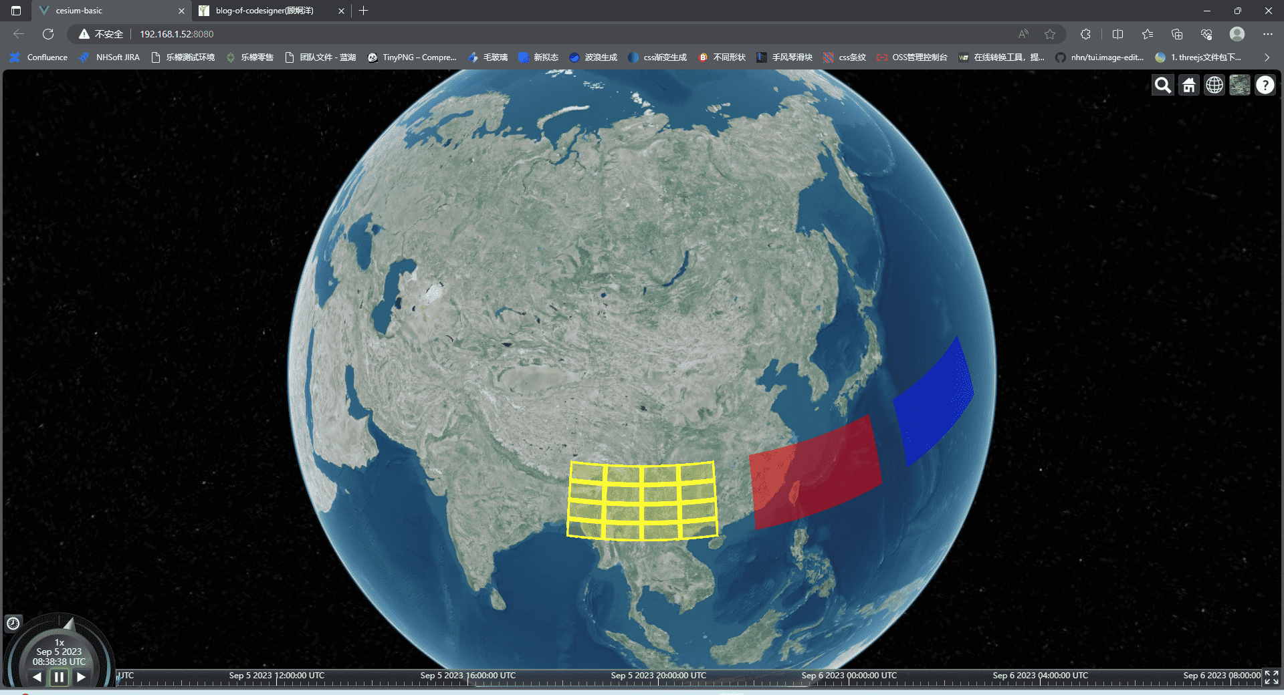Open the threejs文件包下 bookmark
Viewport: 1284px width, 695px height.
[1198, 57]
